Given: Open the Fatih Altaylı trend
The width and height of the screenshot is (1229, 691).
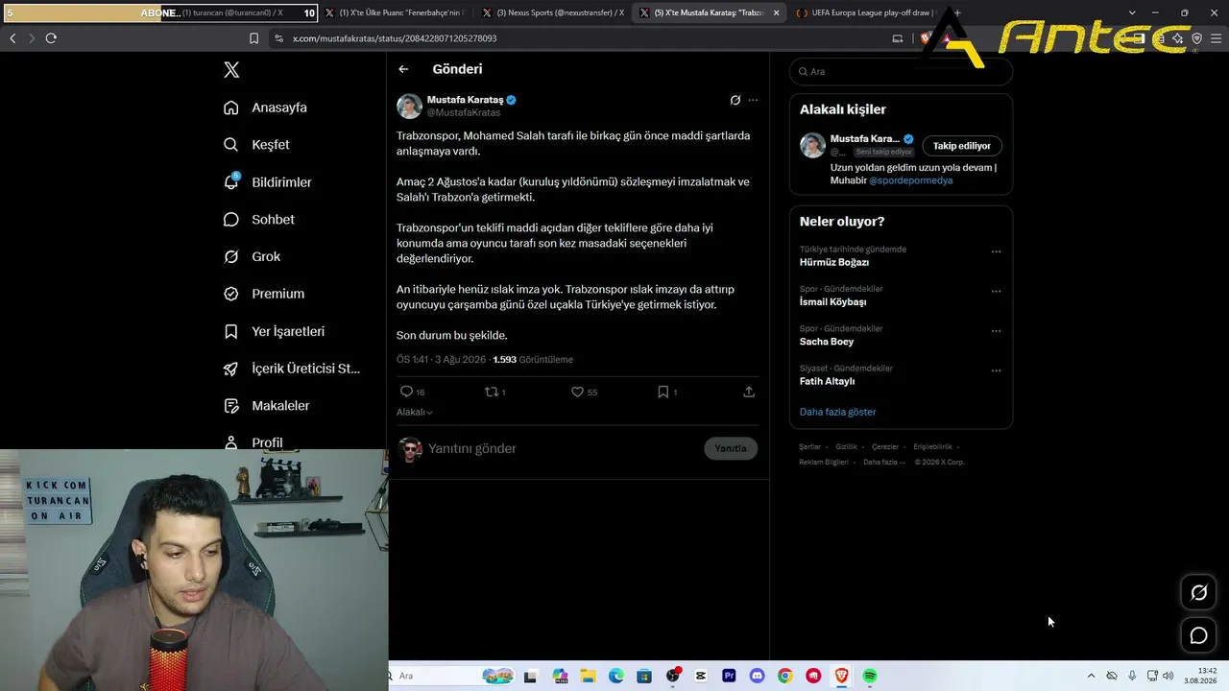Looking at the screenshot, I should (828, 381).
